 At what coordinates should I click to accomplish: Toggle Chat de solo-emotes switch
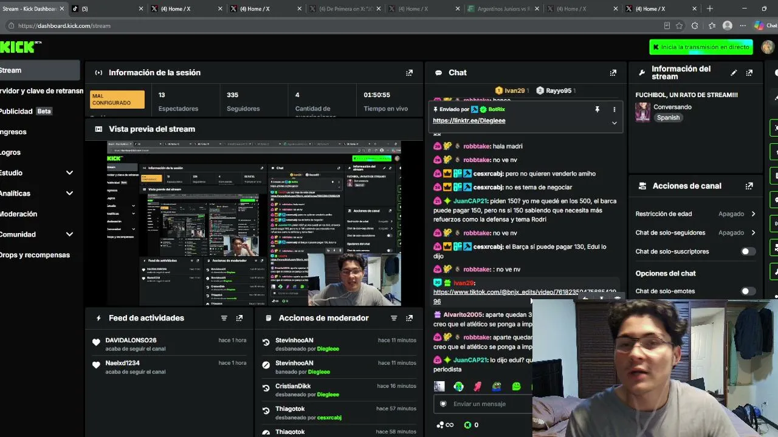(748, 291)
